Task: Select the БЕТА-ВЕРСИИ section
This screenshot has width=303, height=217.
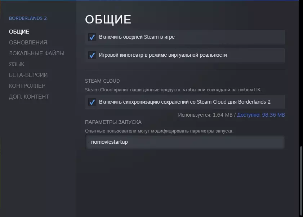Action: [x=28, y=75]
